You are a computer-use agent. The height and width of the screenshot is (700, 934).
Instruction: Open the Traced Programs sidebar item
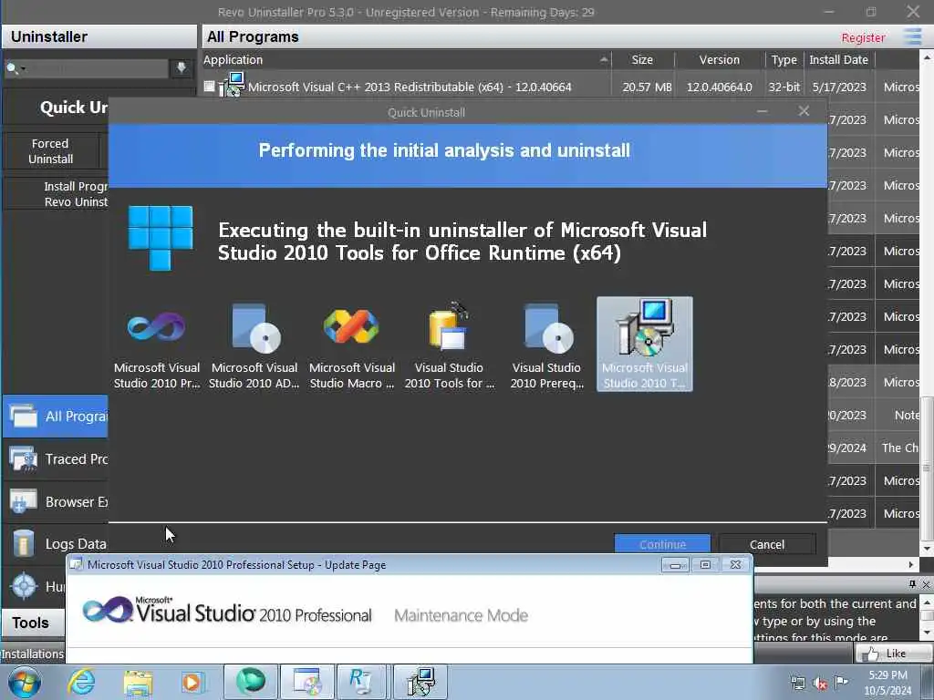[56, 459]
